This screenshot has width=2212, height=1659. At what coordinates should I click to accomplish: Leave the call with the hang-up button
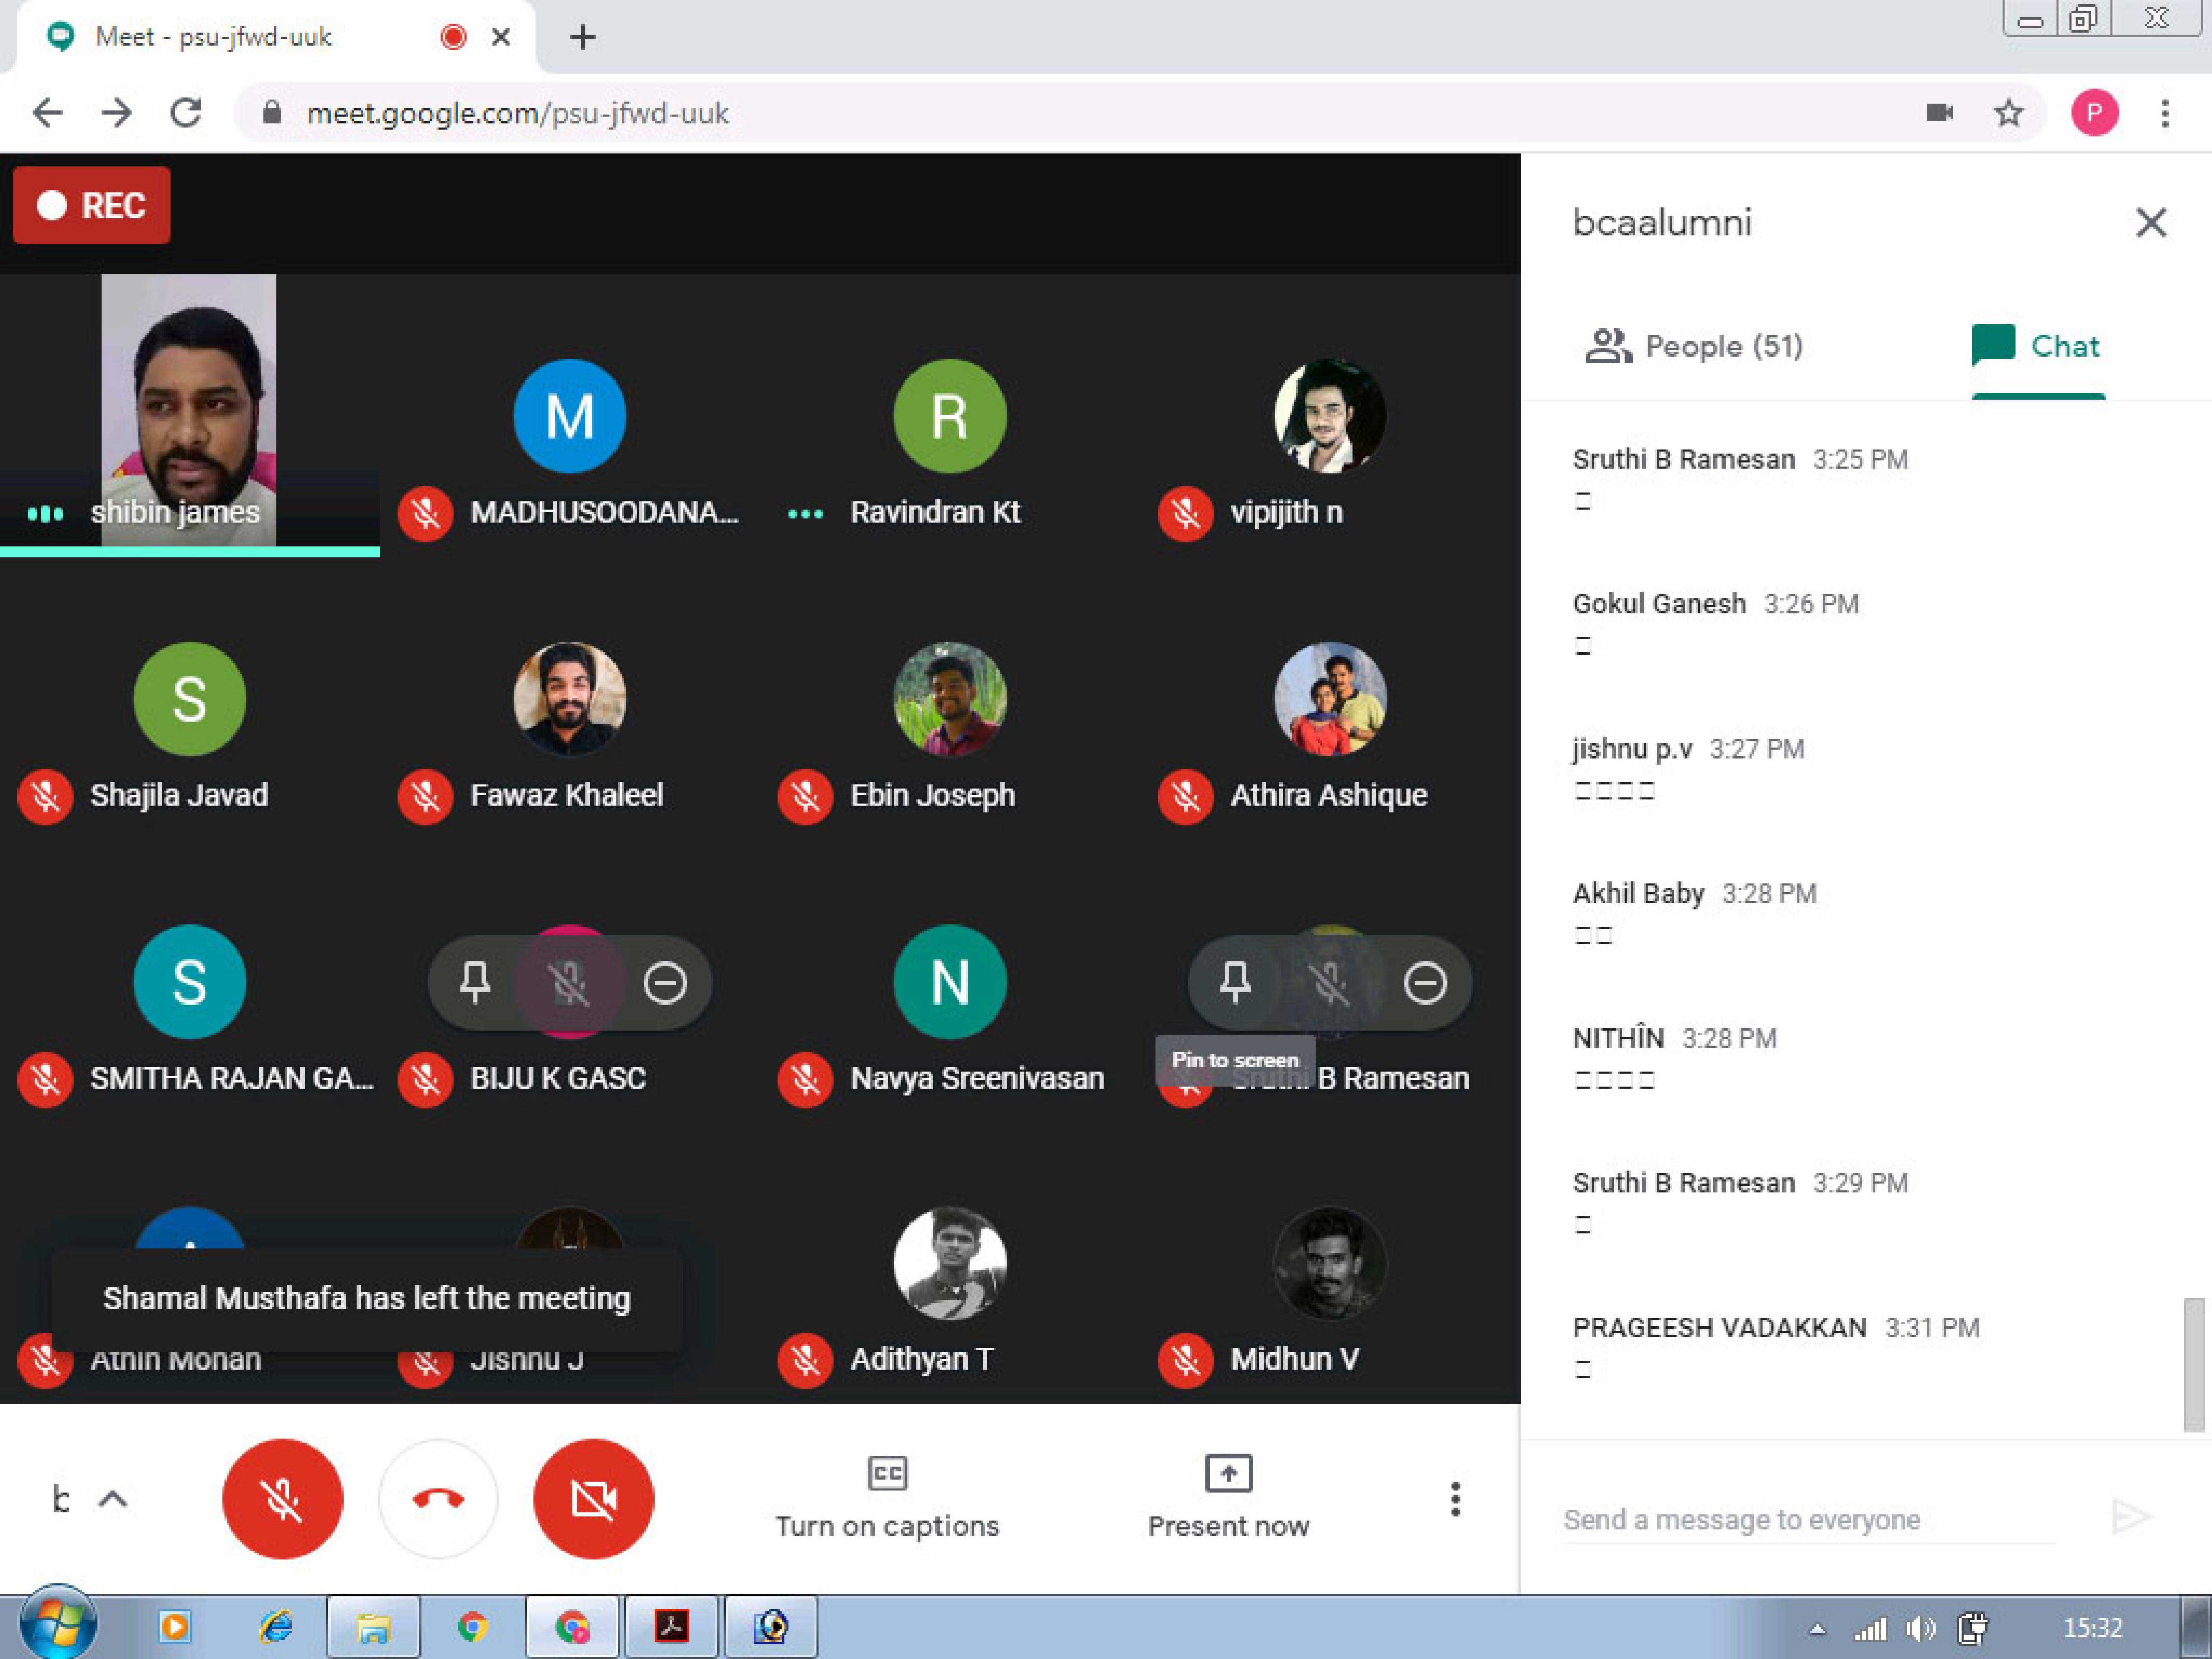(438, 1498)
